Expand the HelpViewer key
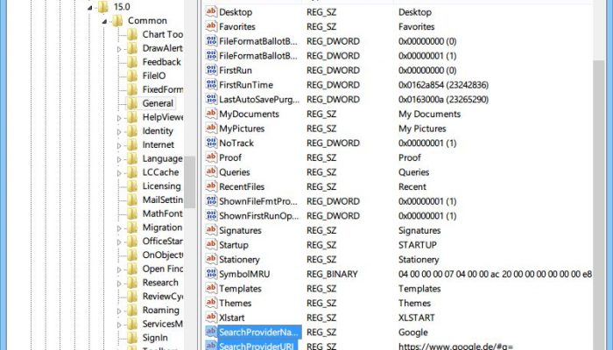The height and width of the screenshot is (350, 613). coord(119,117)
